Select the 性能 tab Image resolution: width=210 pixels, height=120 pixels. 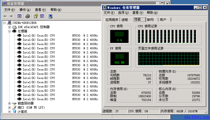139,19
